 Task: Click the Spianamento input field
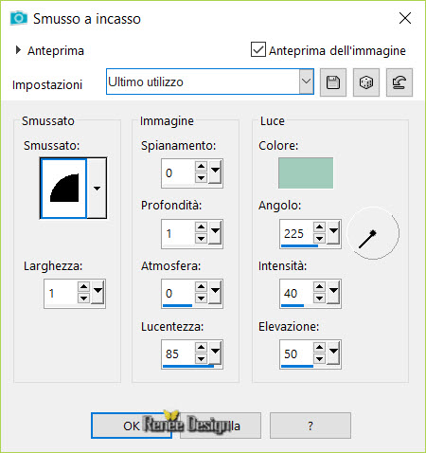(x=178, y=173)
